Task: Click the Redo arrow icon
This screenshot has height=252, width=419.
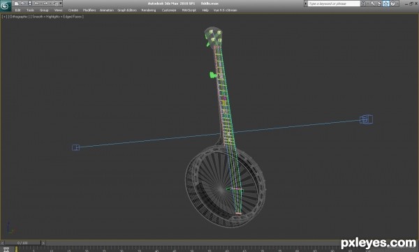Action: (45, 3)
